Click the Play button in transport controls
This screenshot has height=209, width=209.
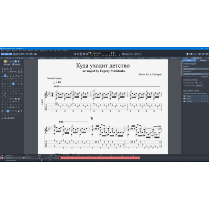(81, 54)
